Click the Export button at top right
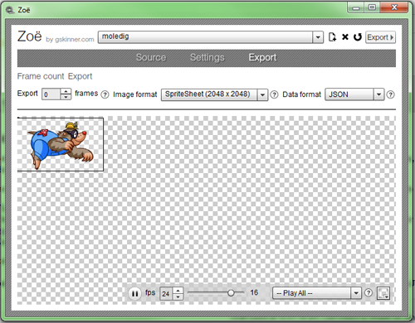The image size is (415, 323). [380, 37]
